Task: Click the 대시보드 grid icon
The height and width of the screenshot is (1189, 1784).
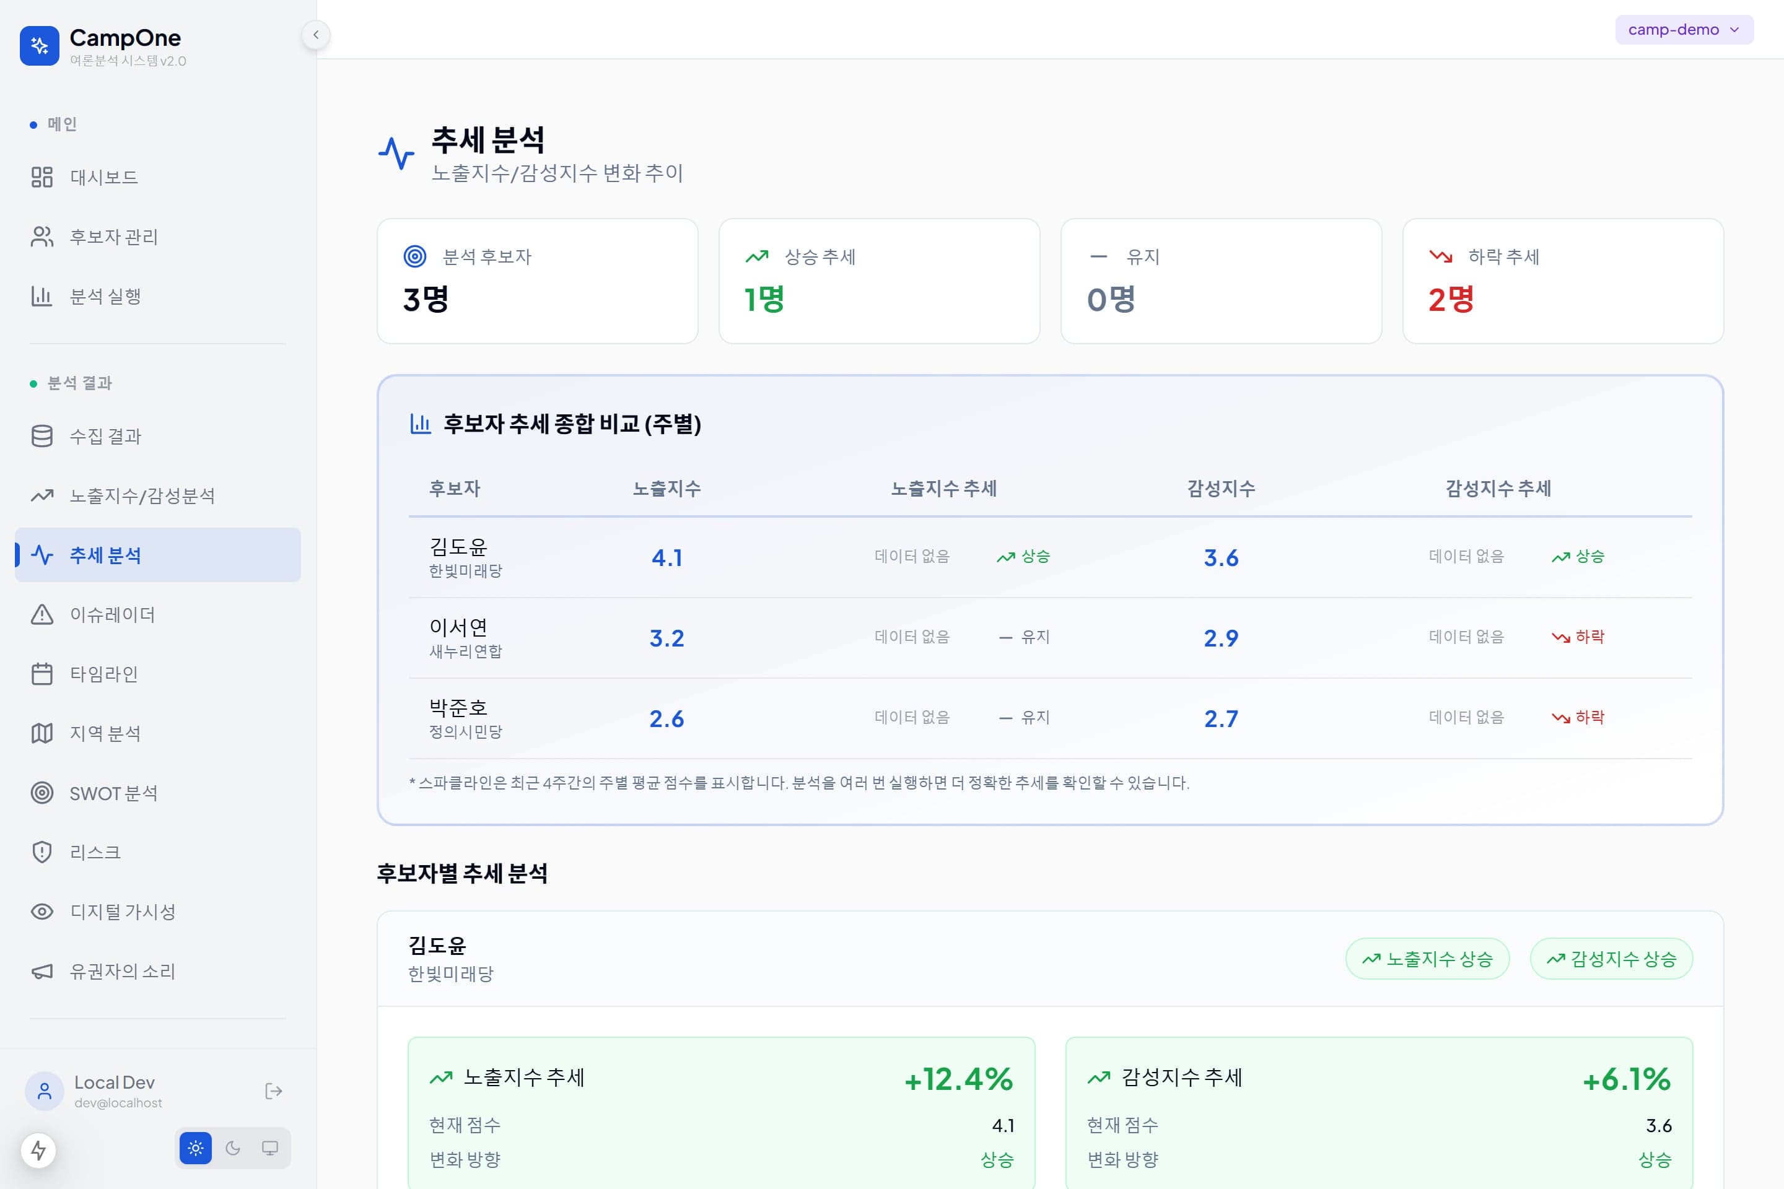Action: (x=42, y=176)
